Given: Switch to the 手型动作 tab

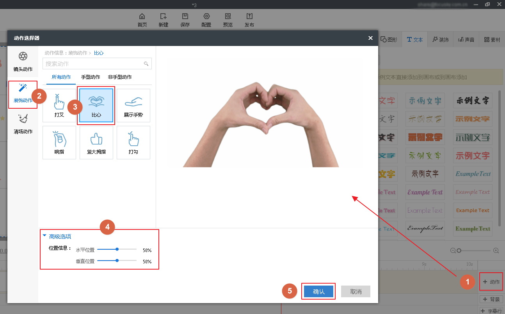Looking at the screenshot, I should (91, 77).
